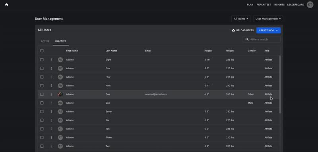Screen dimensions: 318x152
Task: Click the AN avatar of Athlete Nine
Action: coord(60,86)
